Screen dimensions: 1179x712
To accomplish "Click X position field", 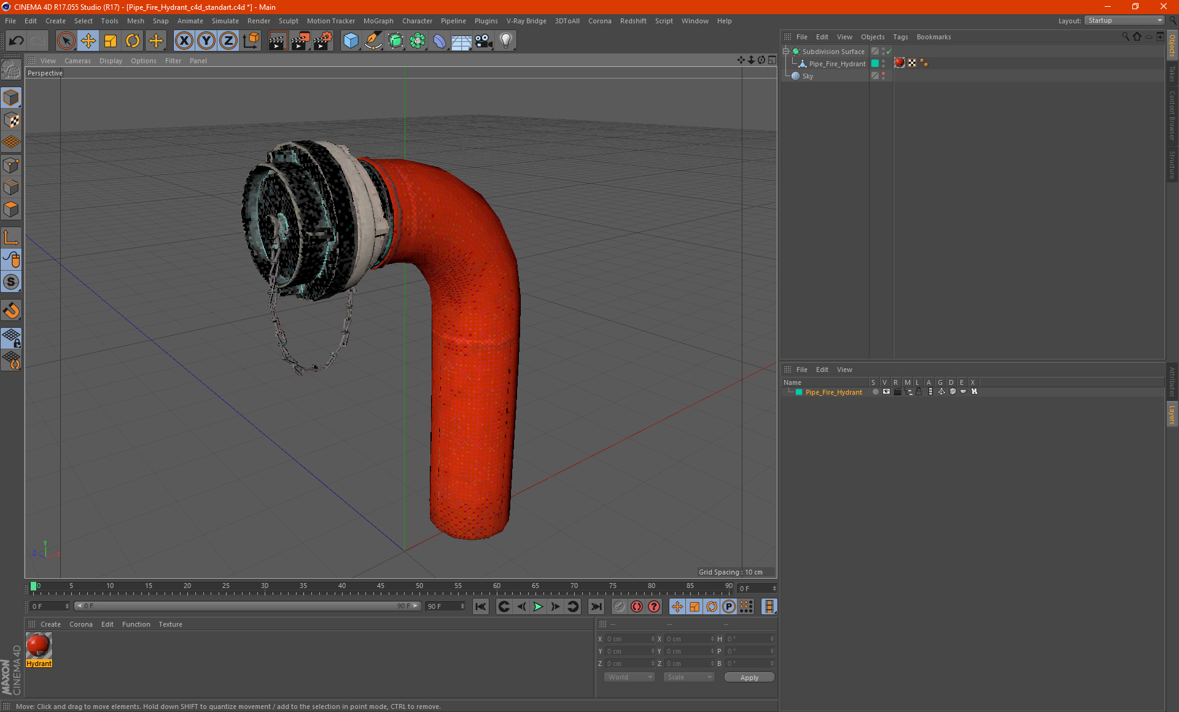I will (629, 639).
